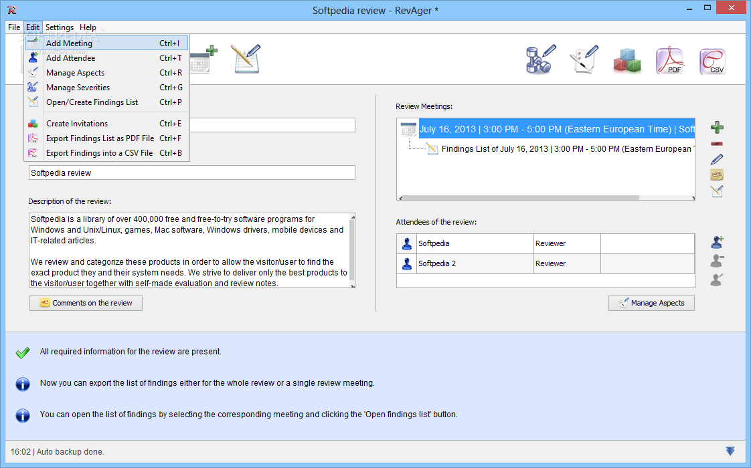Select Create Invitations menu entry
Screen dimensions: 751x468
pyautogui.click(x=106, y=124)
